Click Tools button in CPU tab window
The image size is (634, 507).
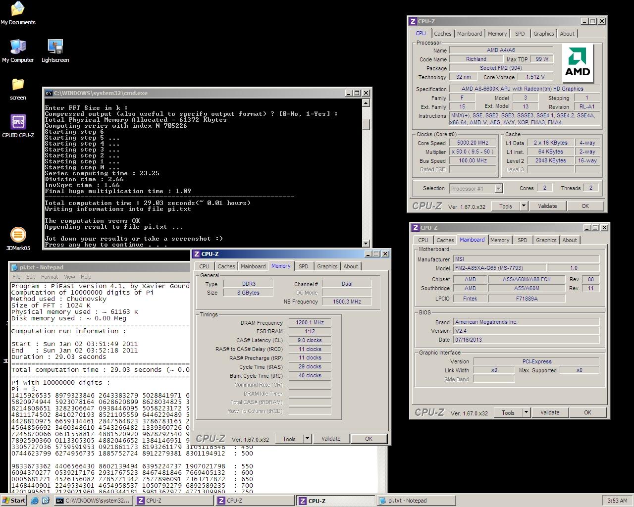[x=506, y=206]
